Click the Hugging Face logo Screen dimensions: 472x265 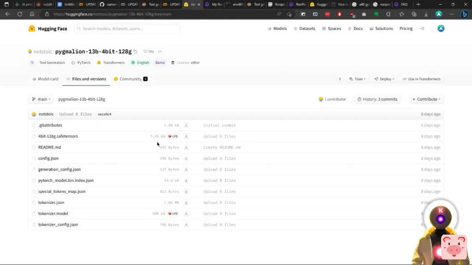(48, 29)
